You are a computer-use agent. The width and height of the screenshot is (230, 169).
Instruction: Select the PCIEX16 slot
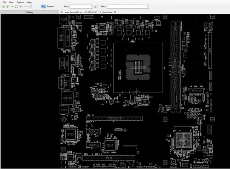pos(115,118)
